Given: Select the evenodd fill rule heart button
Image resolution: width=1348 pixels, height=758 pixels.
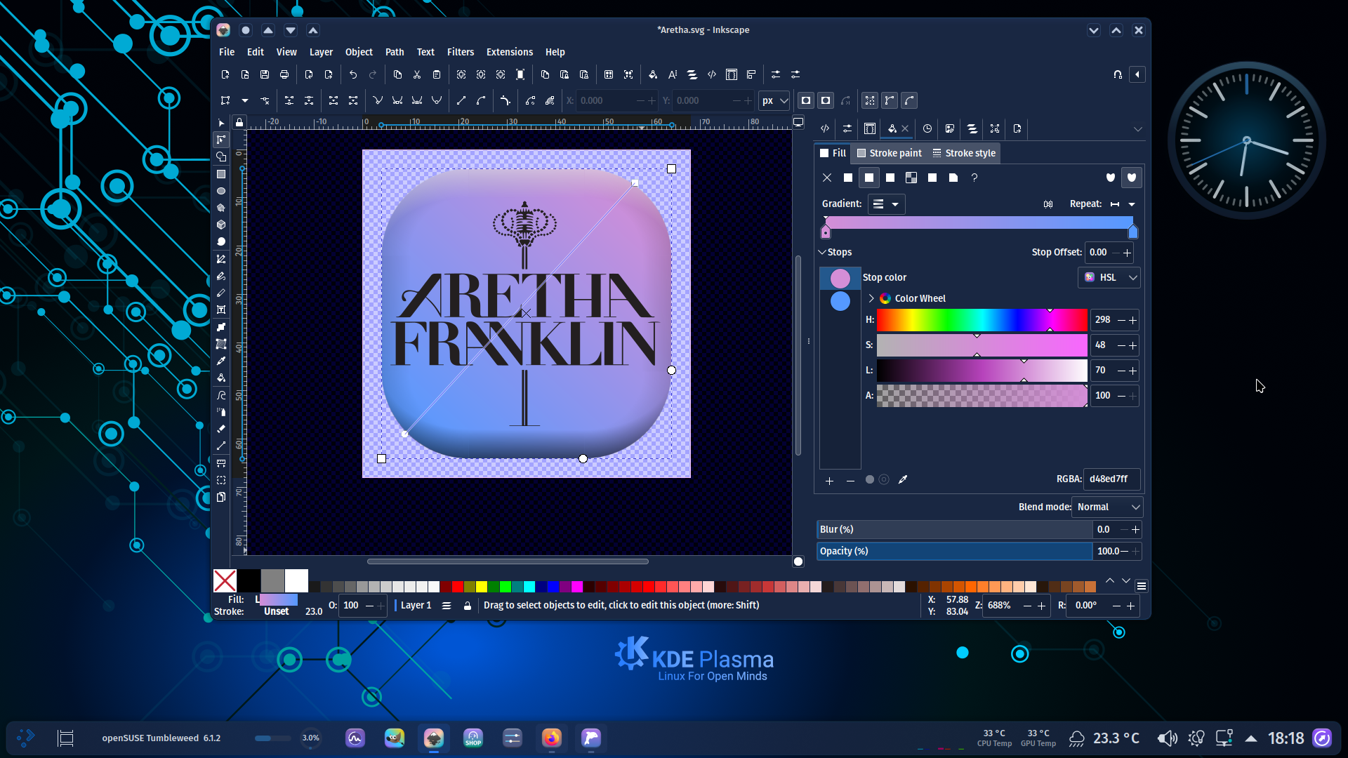Looking at the screenshot, I should point(1111,178).
